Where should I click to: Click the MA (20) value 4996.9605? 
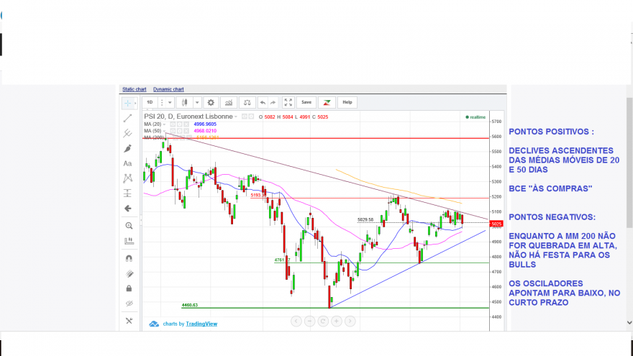[205, 124]
